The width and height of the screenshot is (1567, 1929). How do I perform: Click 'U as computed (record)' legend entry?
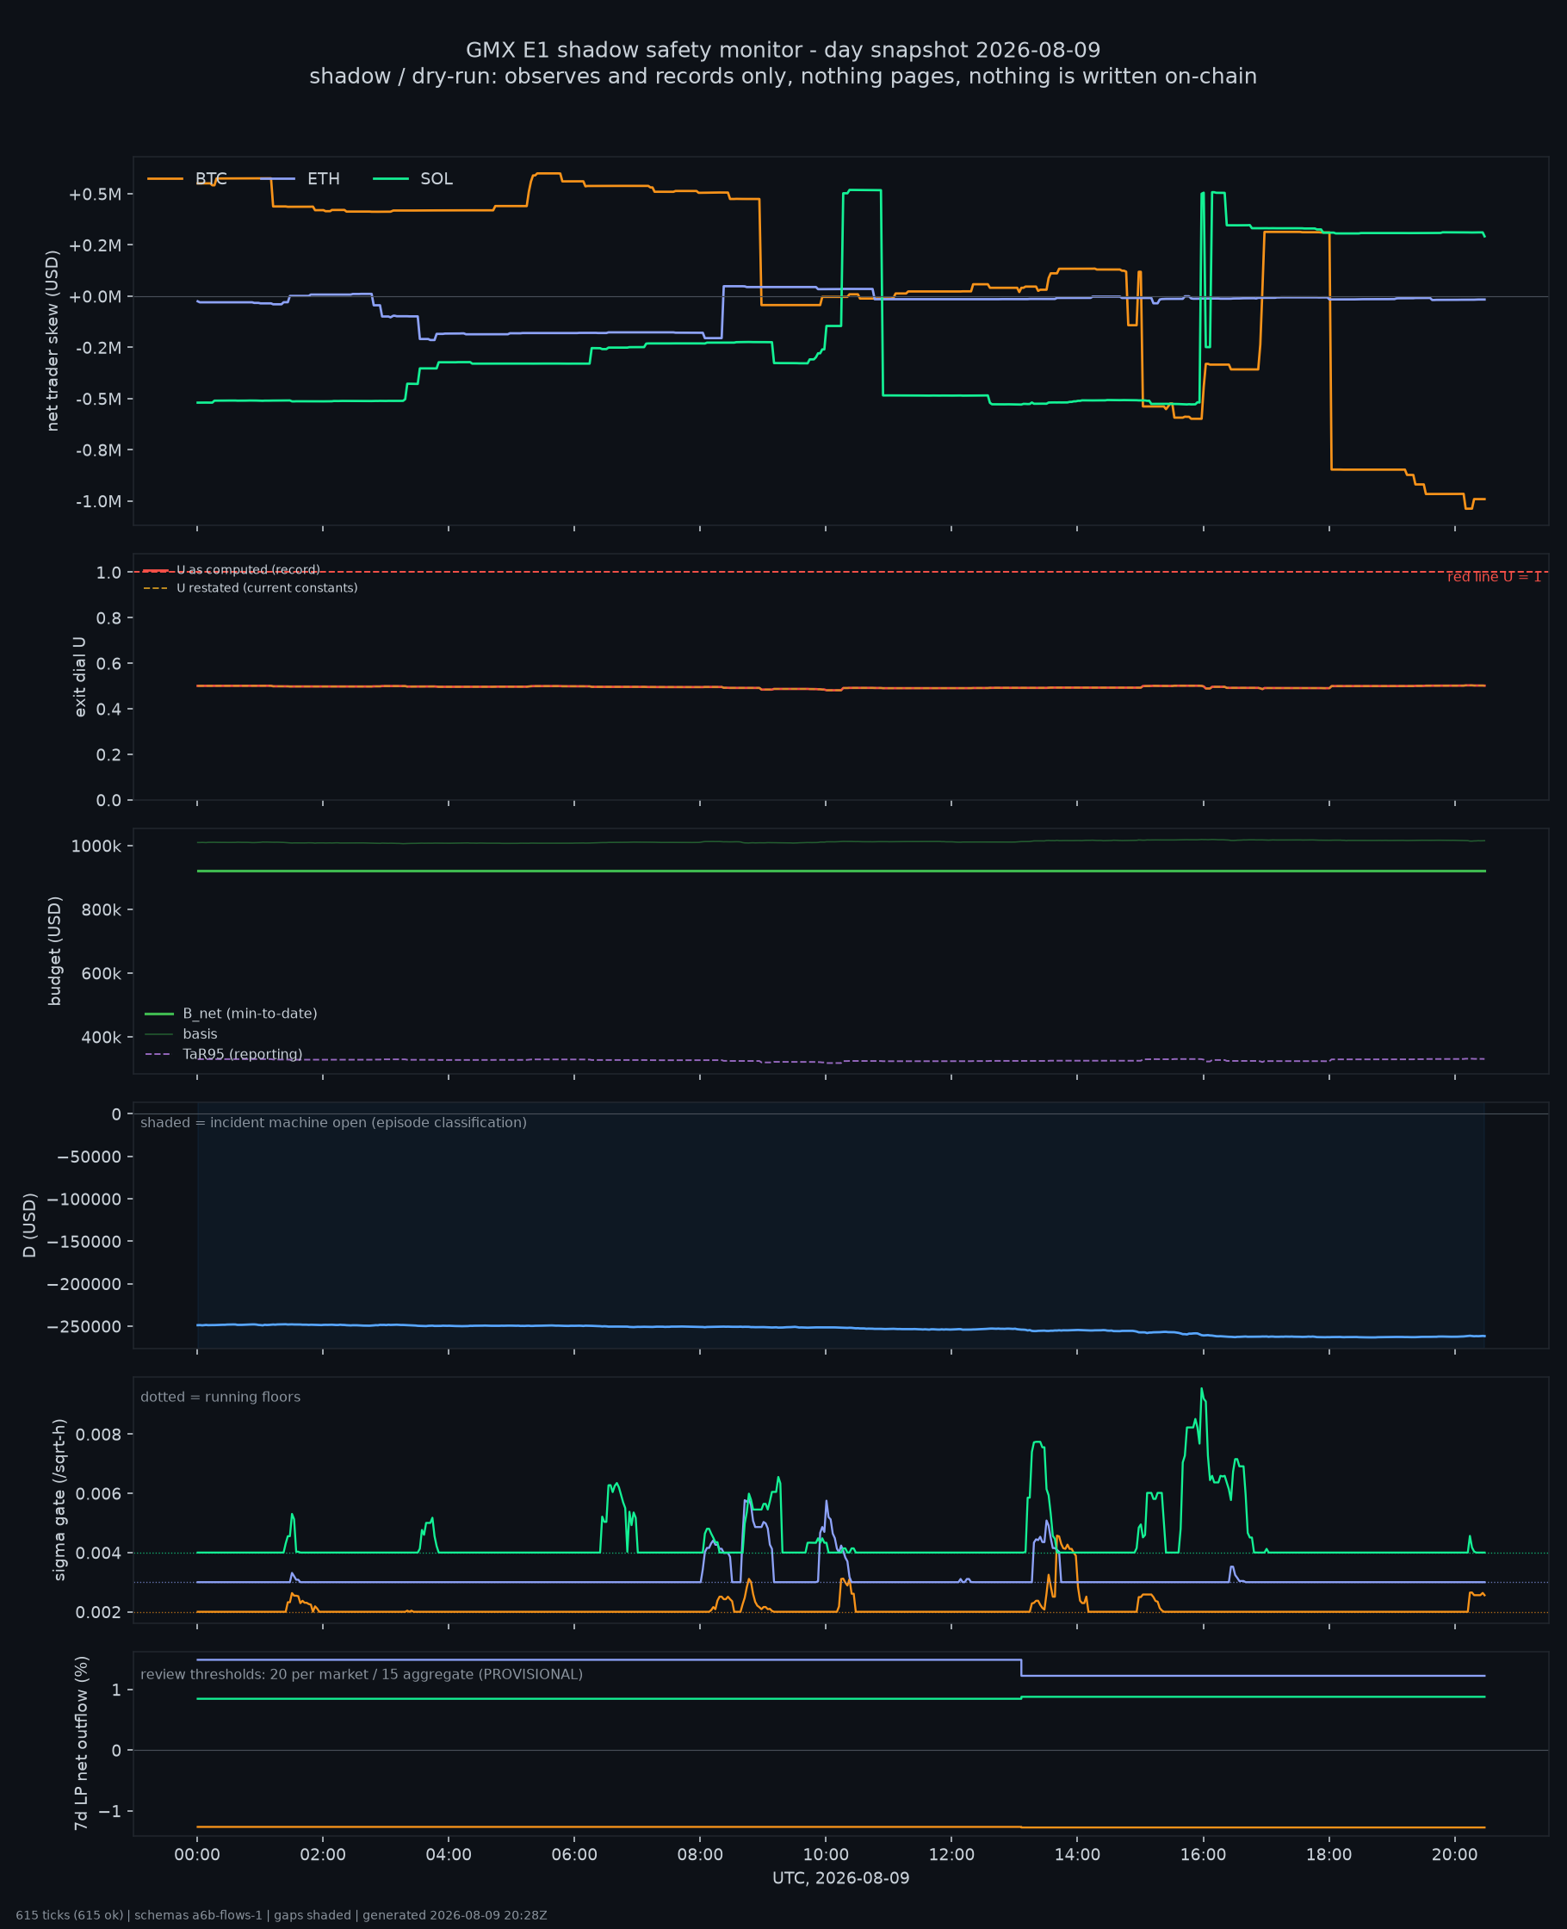231,569
